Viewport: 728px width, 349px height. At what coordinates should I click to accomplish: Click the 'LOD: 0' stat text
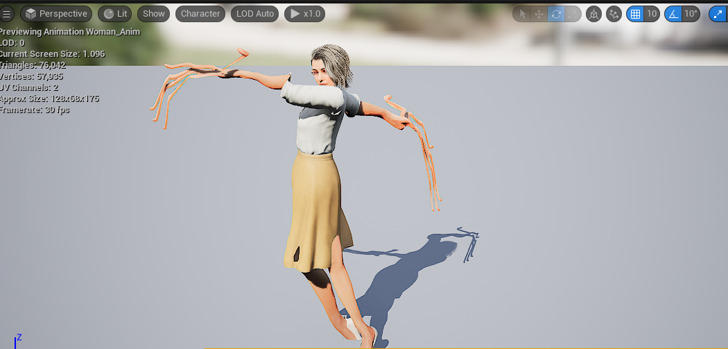tap(12, 43)
